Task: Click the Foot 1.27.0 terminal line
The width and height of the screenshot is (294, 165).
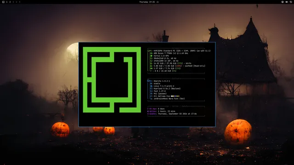Action: [x=159, y=91]
